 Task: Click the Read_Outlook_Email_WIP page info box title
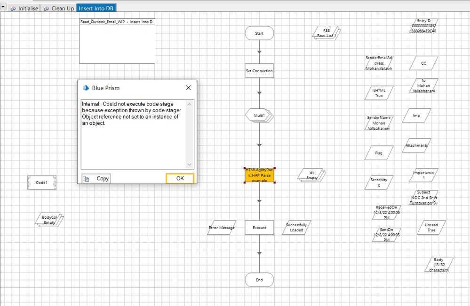(117, 22)
